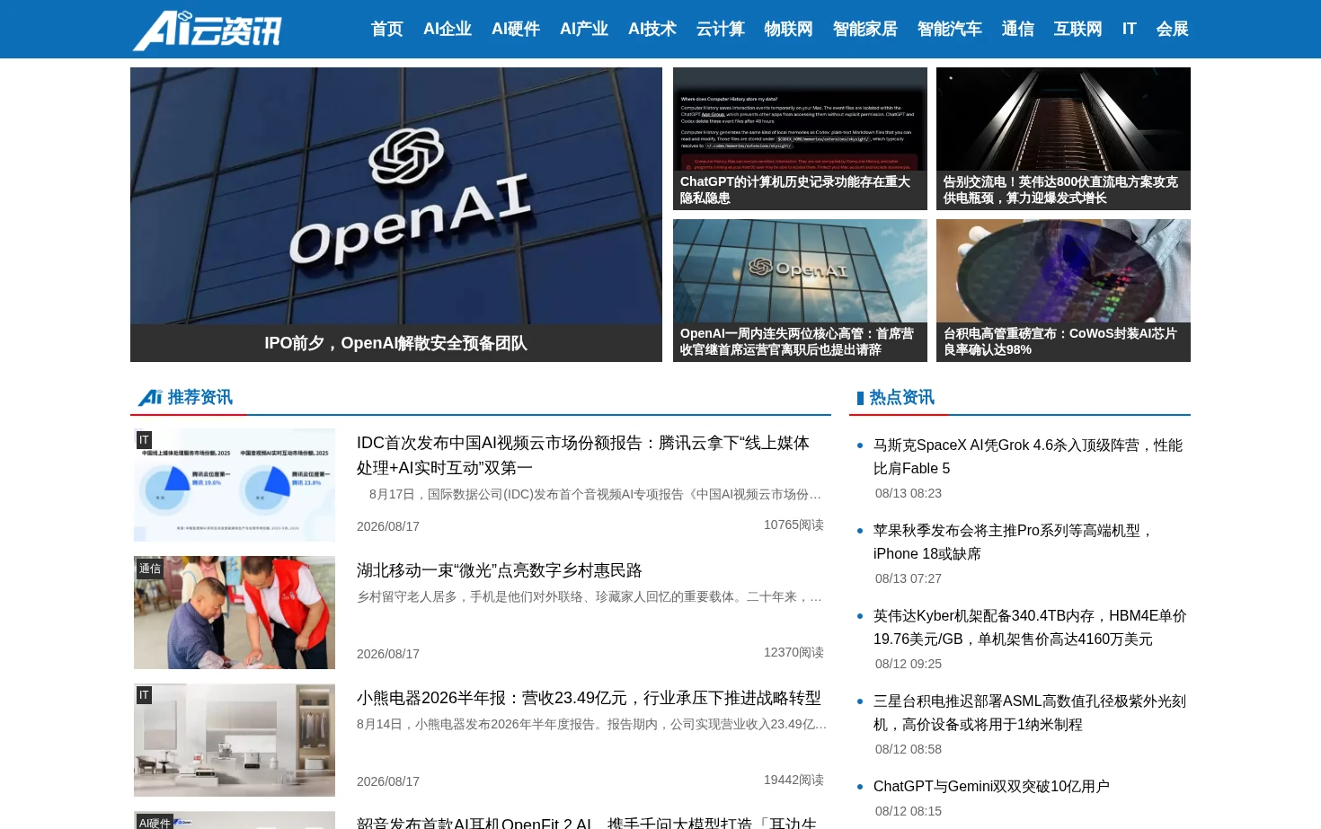Open the 通信 nav item
1321x829 pixels.
(x=1018, y=29)
